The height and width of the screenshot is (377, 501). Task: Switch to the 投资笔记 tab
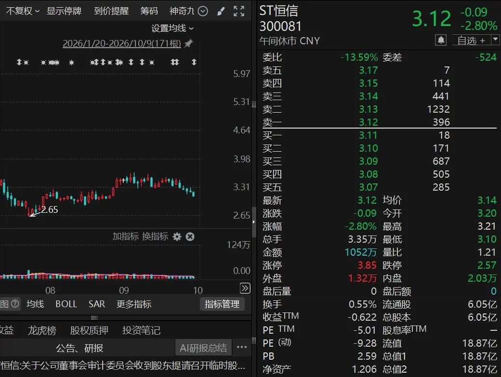[141, 330]
